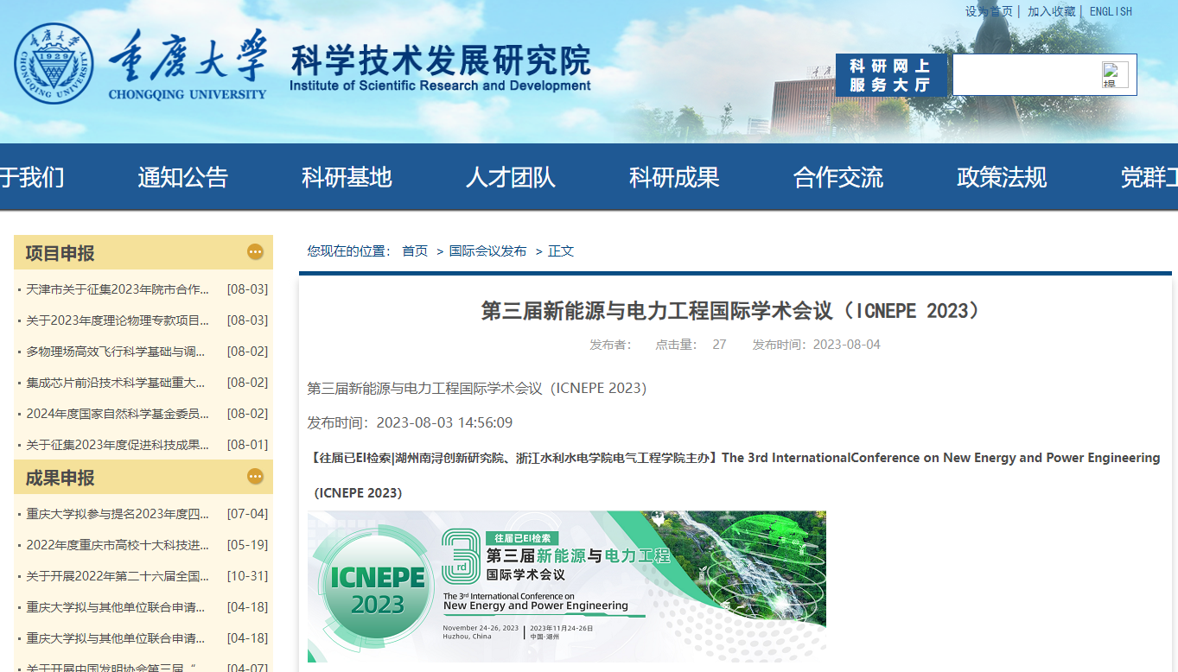Click the Chongqing University round seal logo
Image resolution: width=1178 pixels, height=672 pixels.
pyautogui.click(x=54, y=63)
